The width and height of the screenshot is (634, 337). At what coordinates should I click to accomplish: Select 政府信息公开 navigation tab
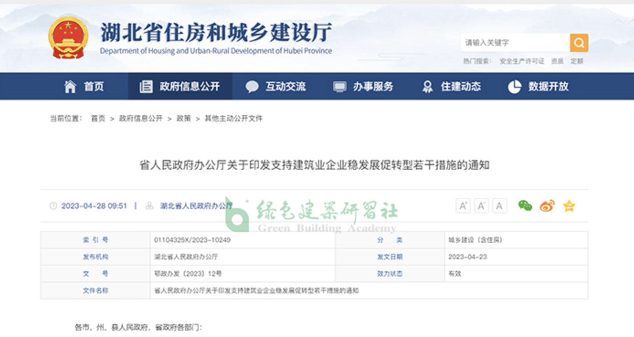[180, 86]
